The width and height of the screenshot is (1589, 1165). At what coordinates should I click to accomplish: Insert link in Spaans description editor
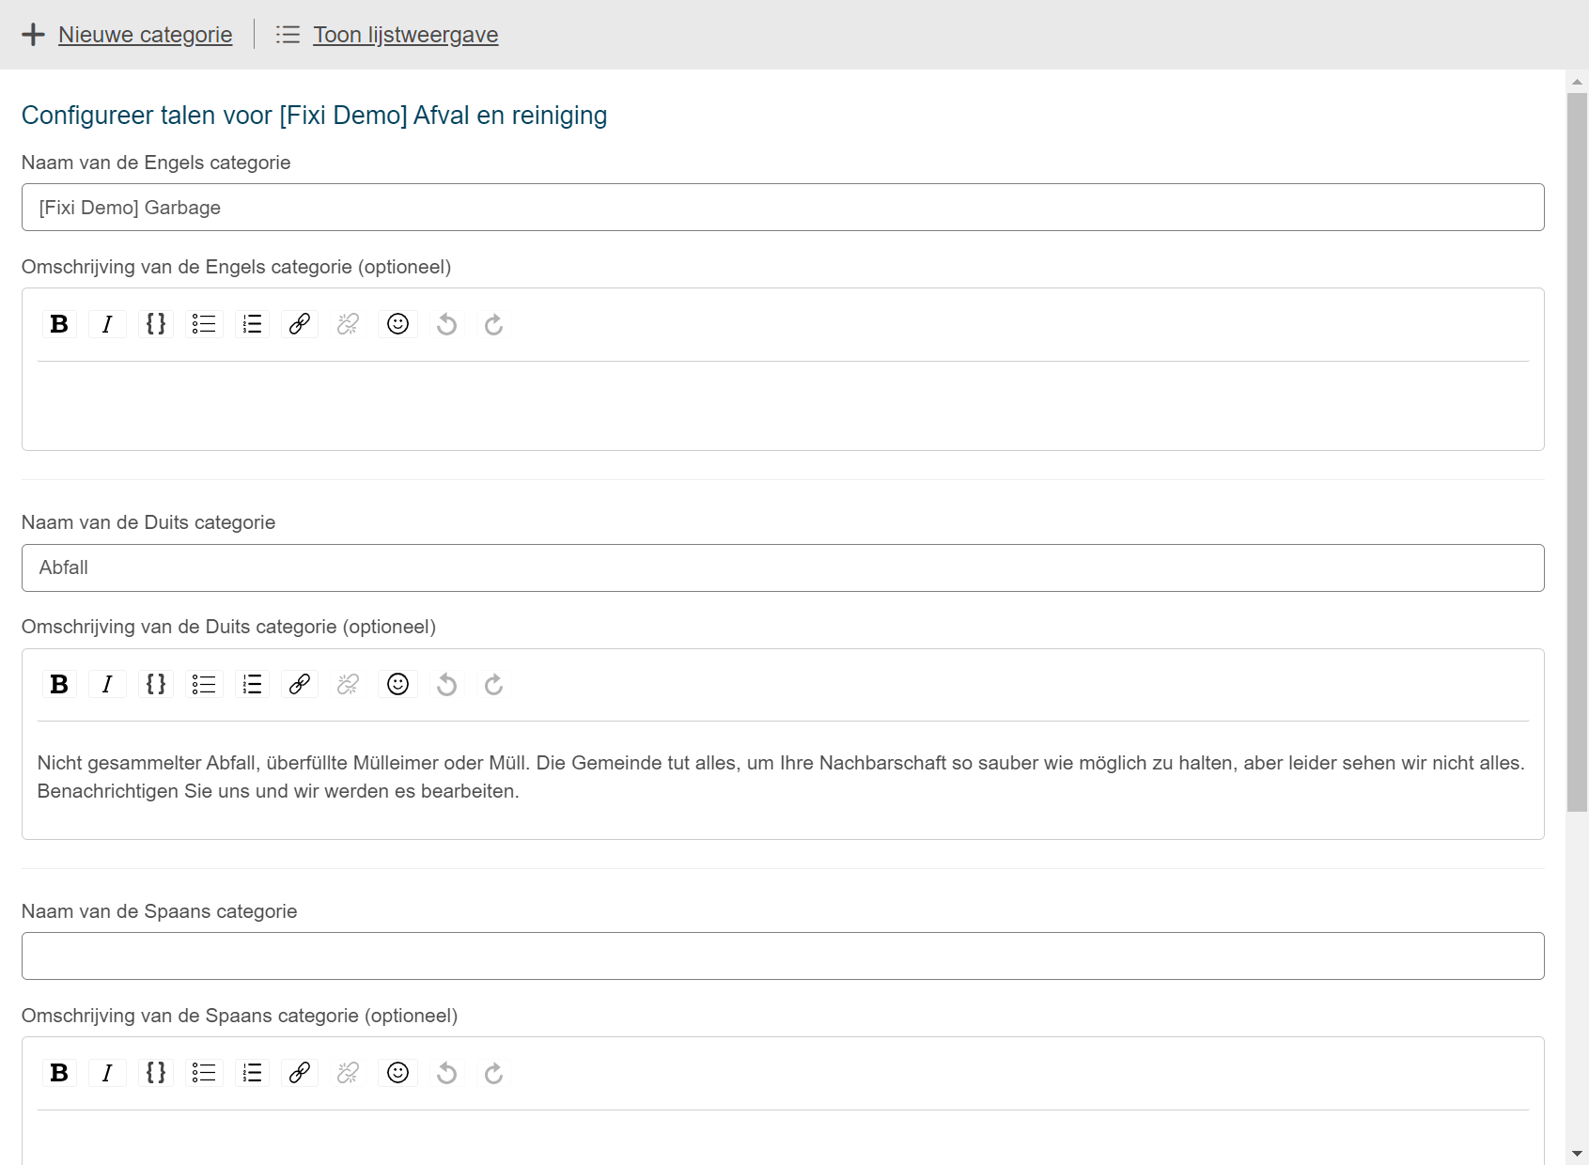pos(300,1073)
